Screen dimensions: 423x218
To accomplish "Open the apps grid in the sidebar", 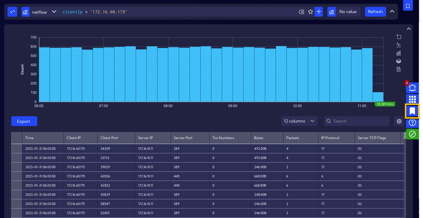I will coord(412,99).
